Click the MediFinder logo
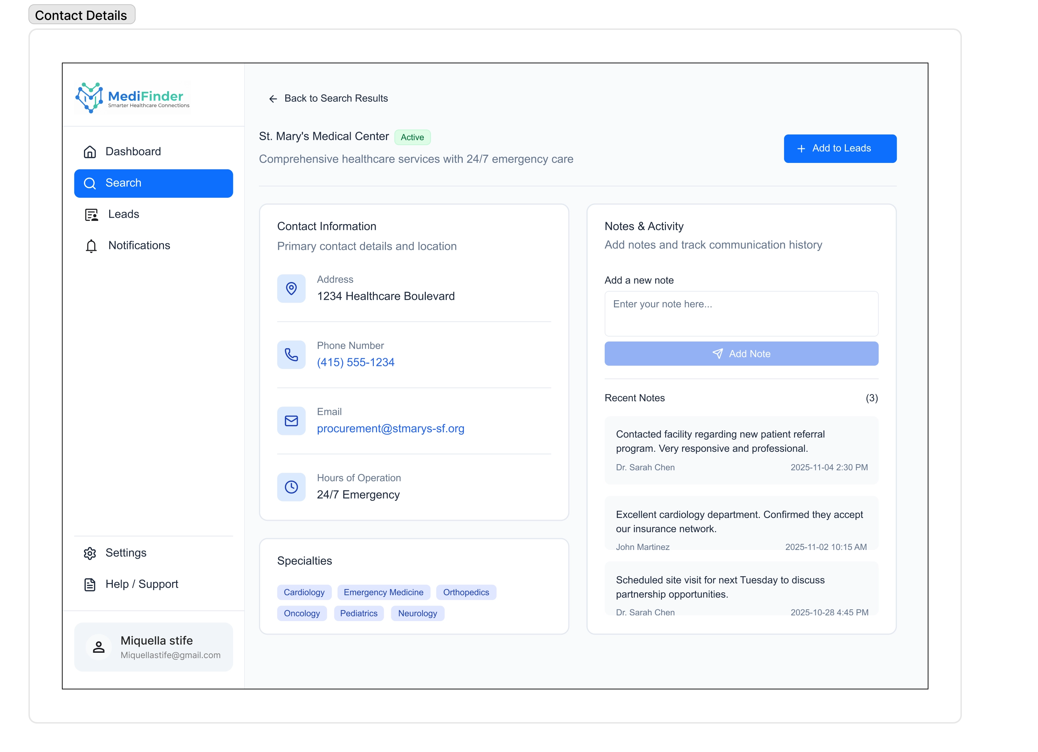 click(132, 97)
